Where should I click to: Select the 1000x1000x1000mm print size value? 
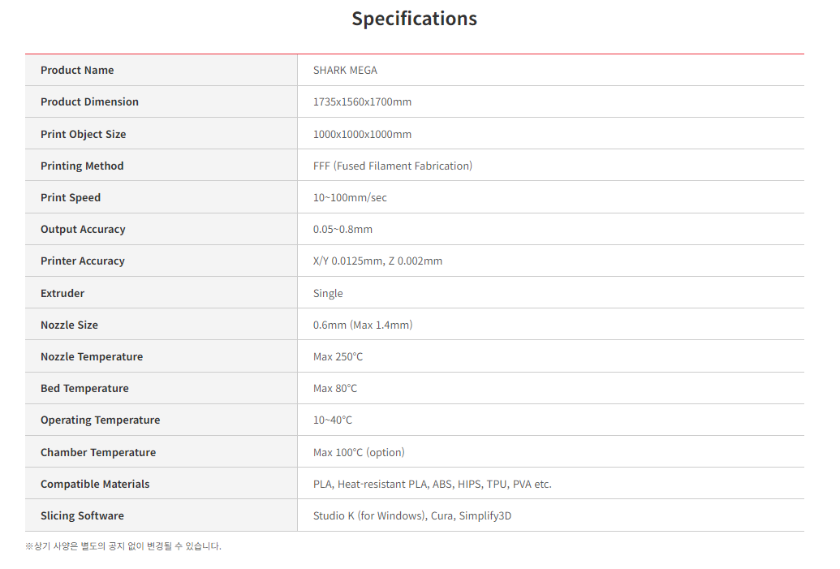point(362,135)
